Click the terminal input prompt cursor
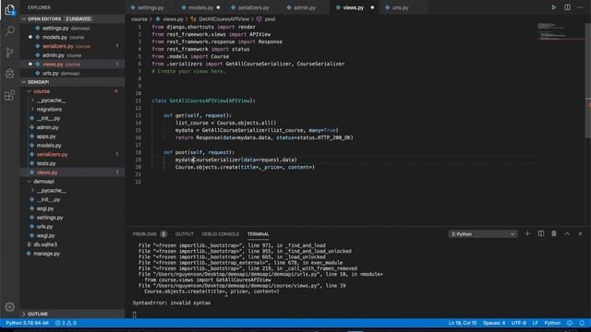 (134, 314)
